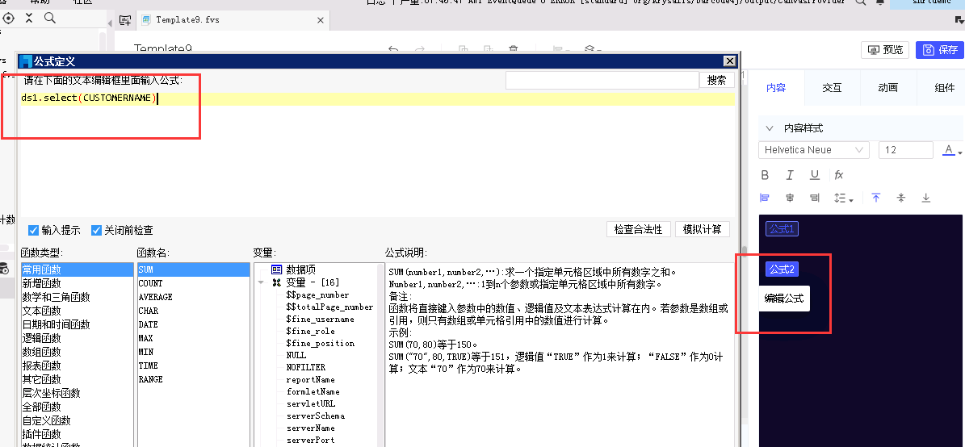Viewport: 965px width, 447px height.
Task: Select the servletURL variable
Action: (x=311, y=403)
